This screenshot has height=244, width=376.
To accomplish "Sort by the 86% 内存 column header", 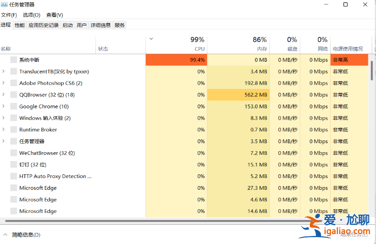I will pyautogui.click(x=239, y=45).
